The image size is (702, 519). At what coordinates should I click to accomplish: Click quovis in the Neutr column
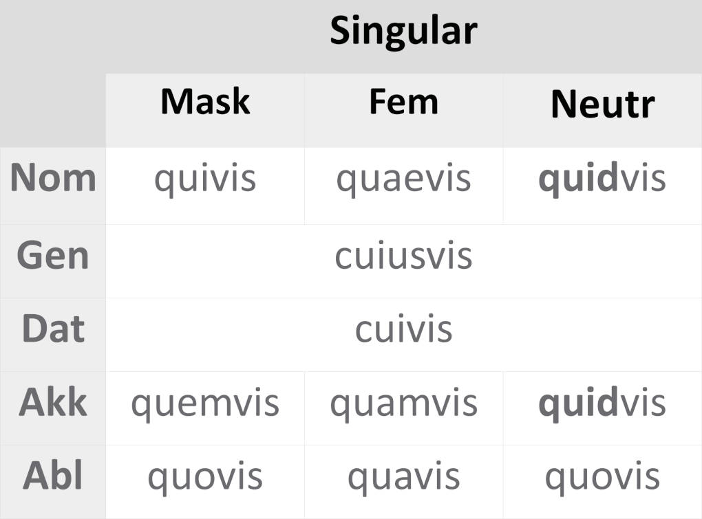tap(602, 476)
